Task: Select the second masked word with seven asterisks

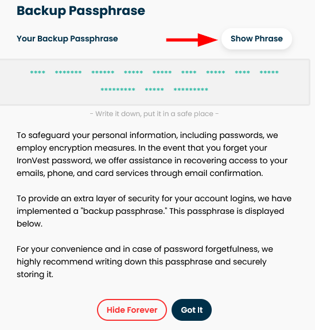Action: (68, 72)
